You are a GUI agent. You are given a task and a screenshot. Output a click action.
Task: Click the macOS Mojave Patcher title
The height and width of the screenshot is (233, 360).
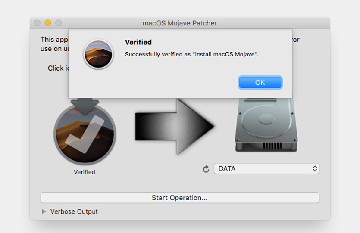coord(179,23)
